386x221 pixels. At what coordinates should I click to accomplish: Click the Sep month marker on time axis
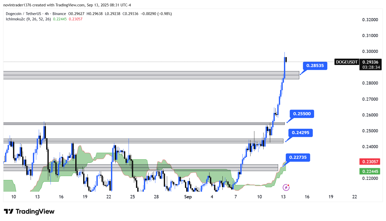(x=188, y=197)
